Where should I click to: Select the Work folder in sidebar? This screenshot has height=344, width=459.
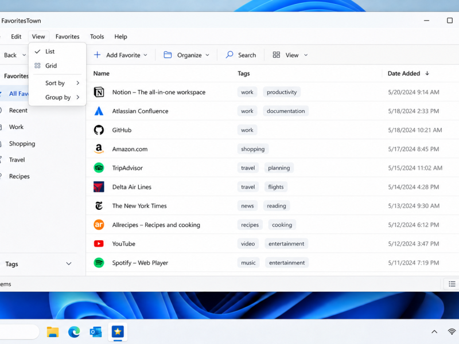point(16,127)
